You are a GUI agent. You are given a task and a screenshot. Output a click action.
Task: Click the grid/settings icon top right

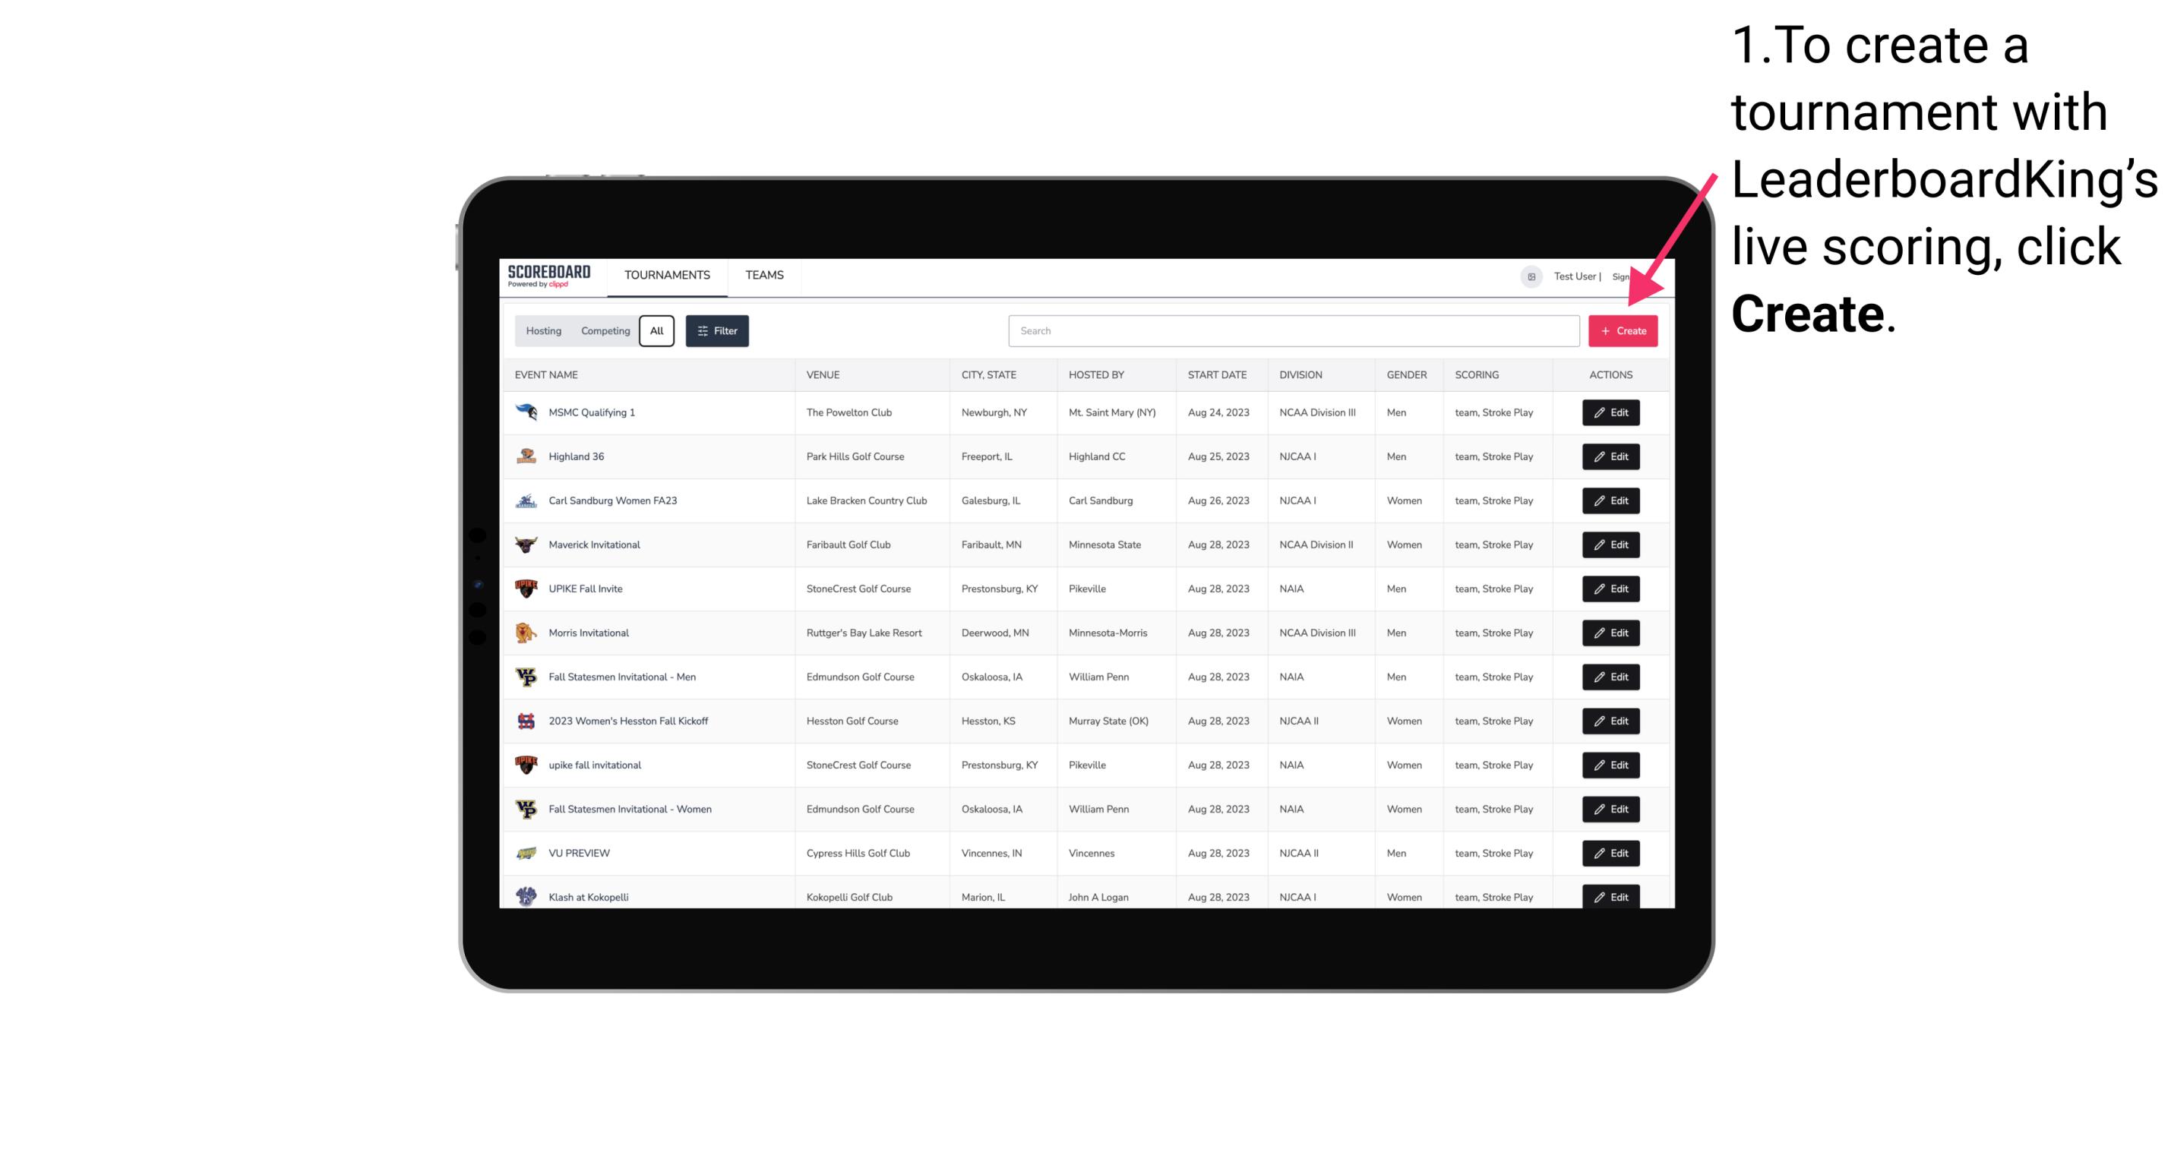(x=1529, y=275)
